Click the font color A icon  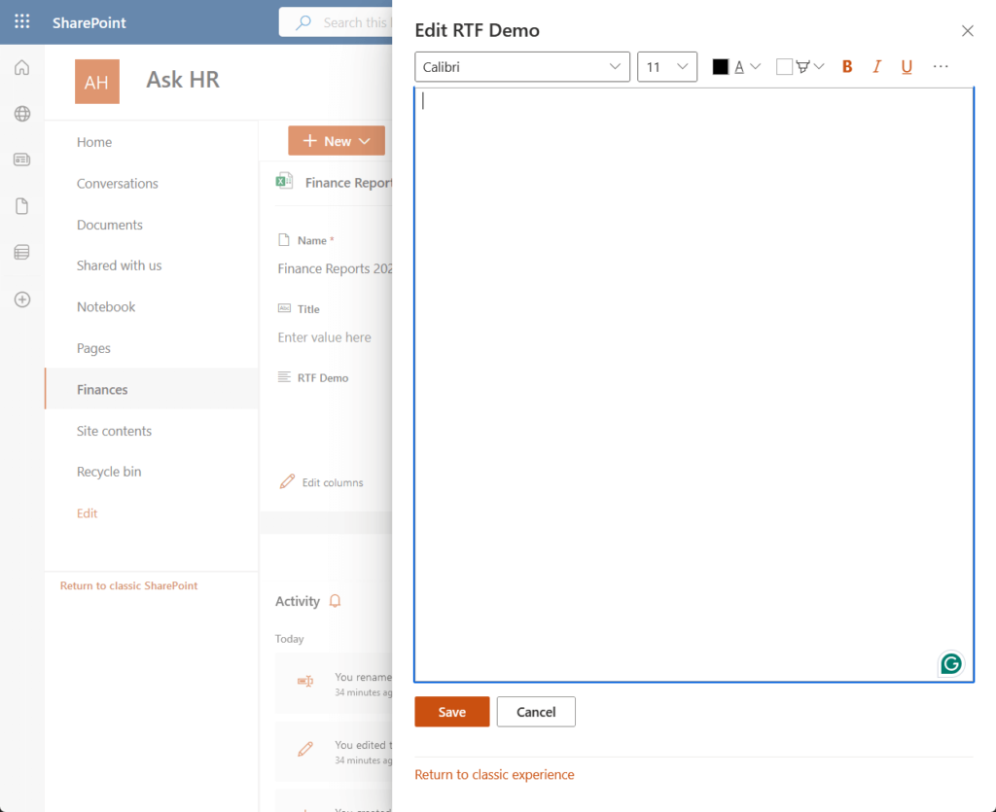click(x=739, y=67)
